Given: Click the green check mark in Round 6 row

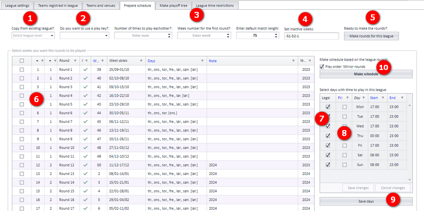Looking at the screenshot, I should [x=86, y=113].
